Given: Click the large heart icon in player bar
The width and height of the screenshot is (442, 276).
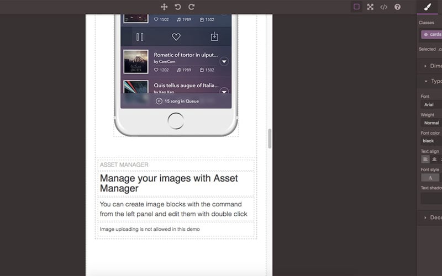Looking at the screenshot, I should (x=176, y=36).
